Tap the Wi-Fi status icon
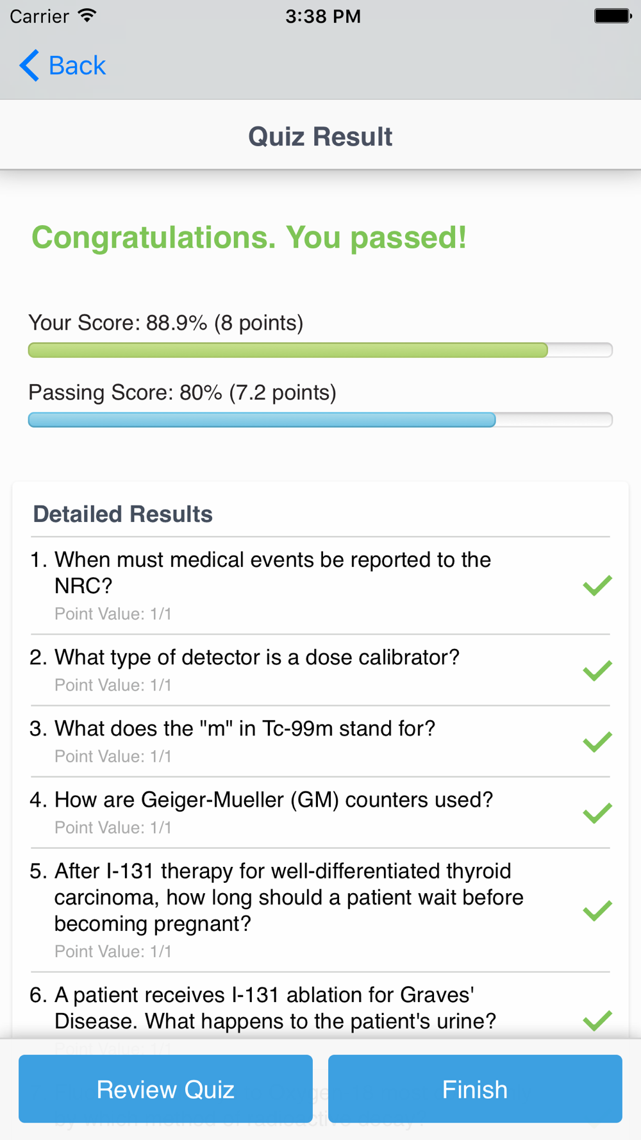 [87, 16]
